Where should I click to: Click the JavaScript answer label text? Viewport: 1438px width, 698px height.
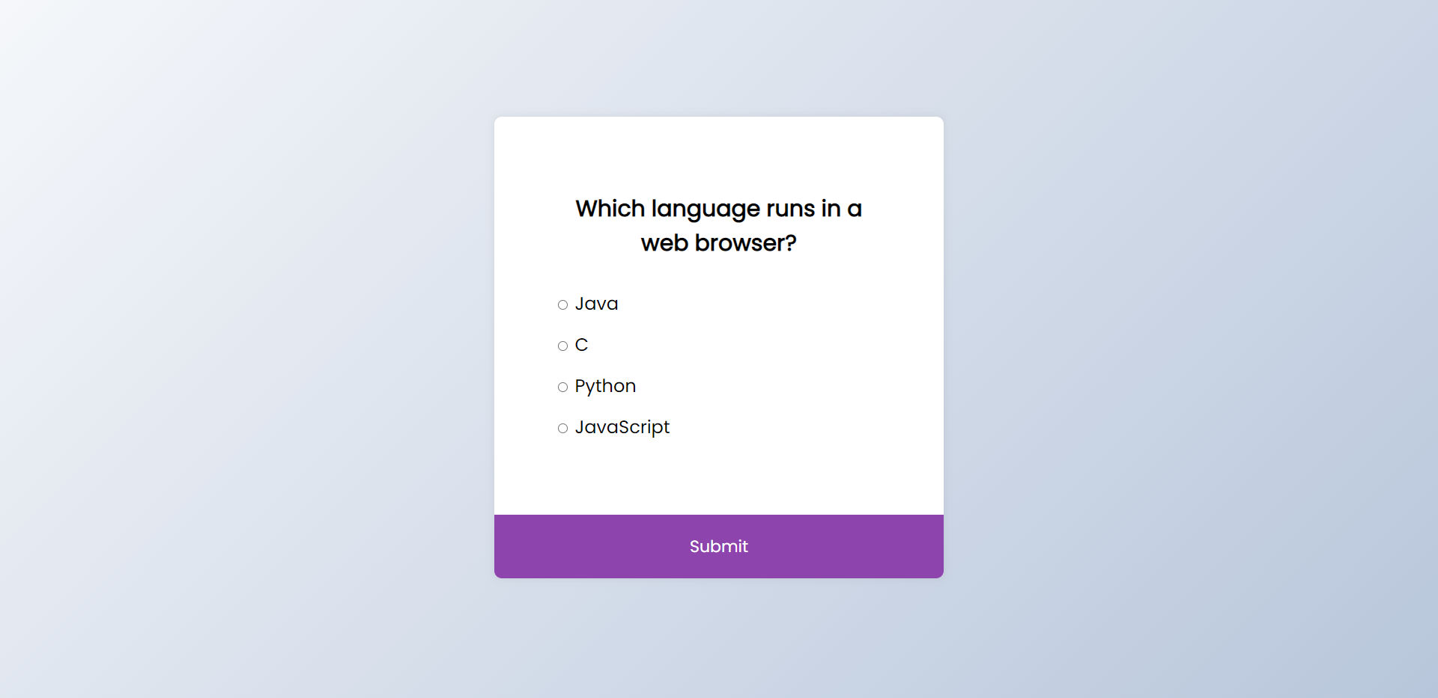[x=622, y=427]
